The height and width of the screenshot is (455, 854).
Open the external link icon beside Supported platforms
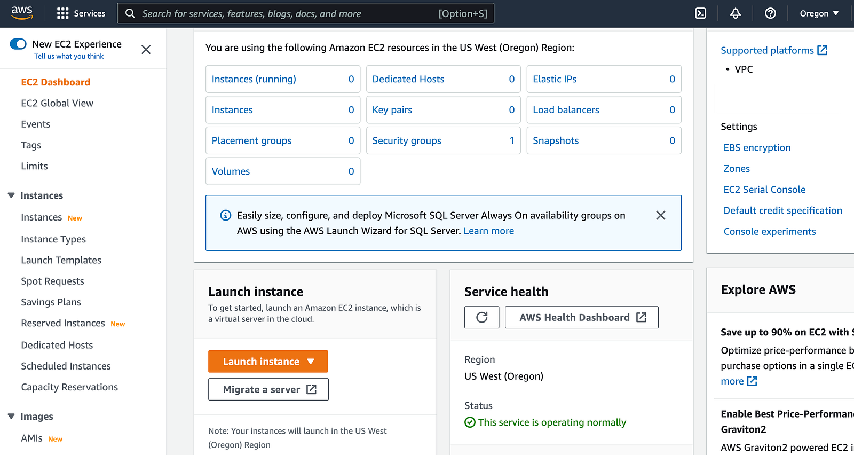(x=823, y=50)
